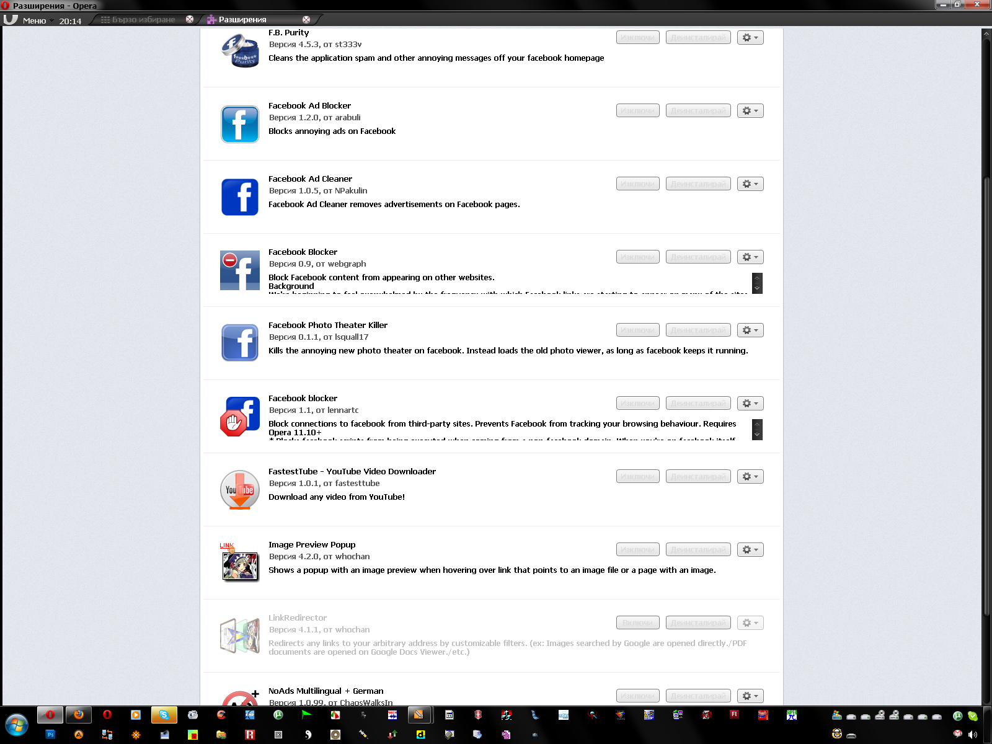This screenshot has width=992, height=744.
Task: Click the webgraph Facebook Blocker extension icon
Action: 240,270
